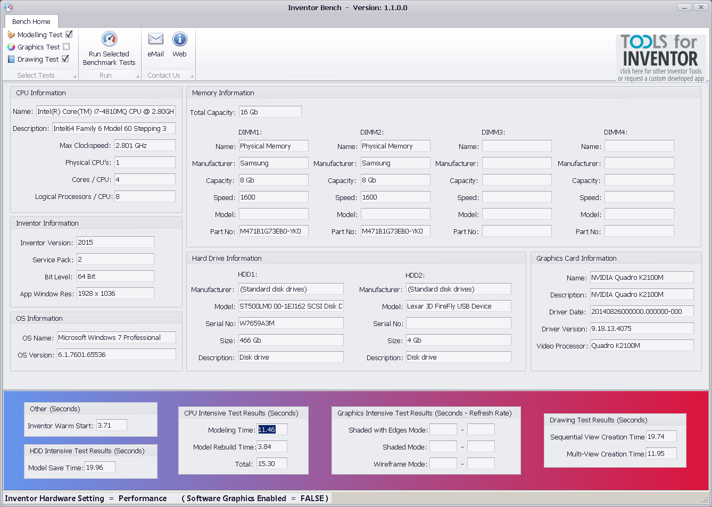Viewport: 712px width, 507px height.
Task: Click the "Hard Drive Information" panel heading
Action: click(x=227, y=259)
